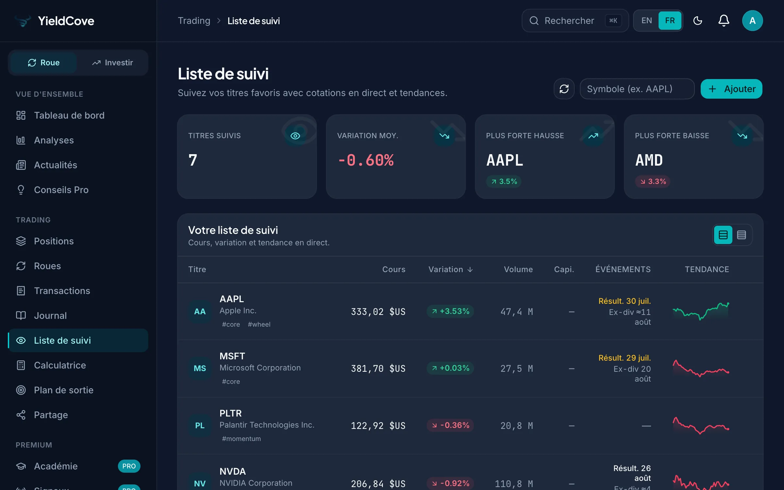The image size is (784, 490).
Task: Switch to comfortable table view
Action: (x=723, y=235)
